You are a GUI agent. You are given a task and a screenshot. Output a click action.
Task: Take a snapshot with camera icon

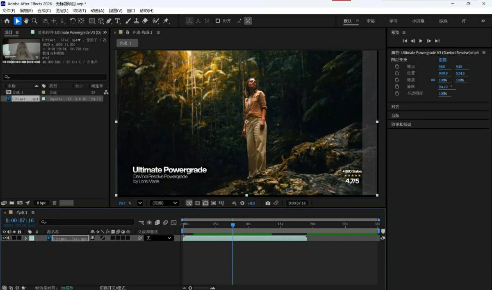(x=268, y=203)
